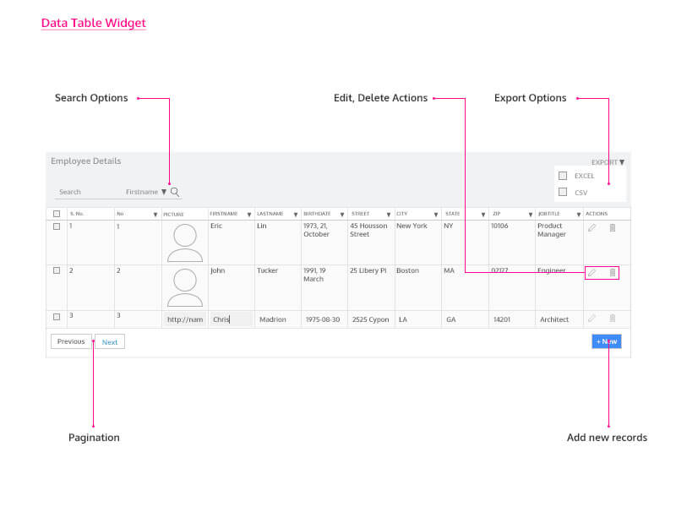Select the checkbox for row 2

57,270
